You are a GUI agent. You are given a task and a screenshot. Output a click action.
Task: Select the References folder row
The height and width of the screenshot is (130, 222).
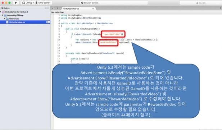pos(25,19)
